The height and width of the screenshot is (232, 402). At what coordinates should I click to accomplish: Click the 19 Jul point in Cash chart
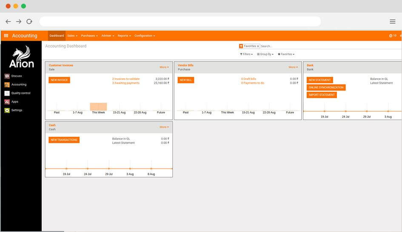pyautogui.click(x=66, y=169)
